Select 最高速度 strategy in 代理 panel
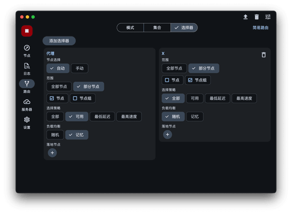The width and height of the screenshot is (292, 214). point(129,117)
